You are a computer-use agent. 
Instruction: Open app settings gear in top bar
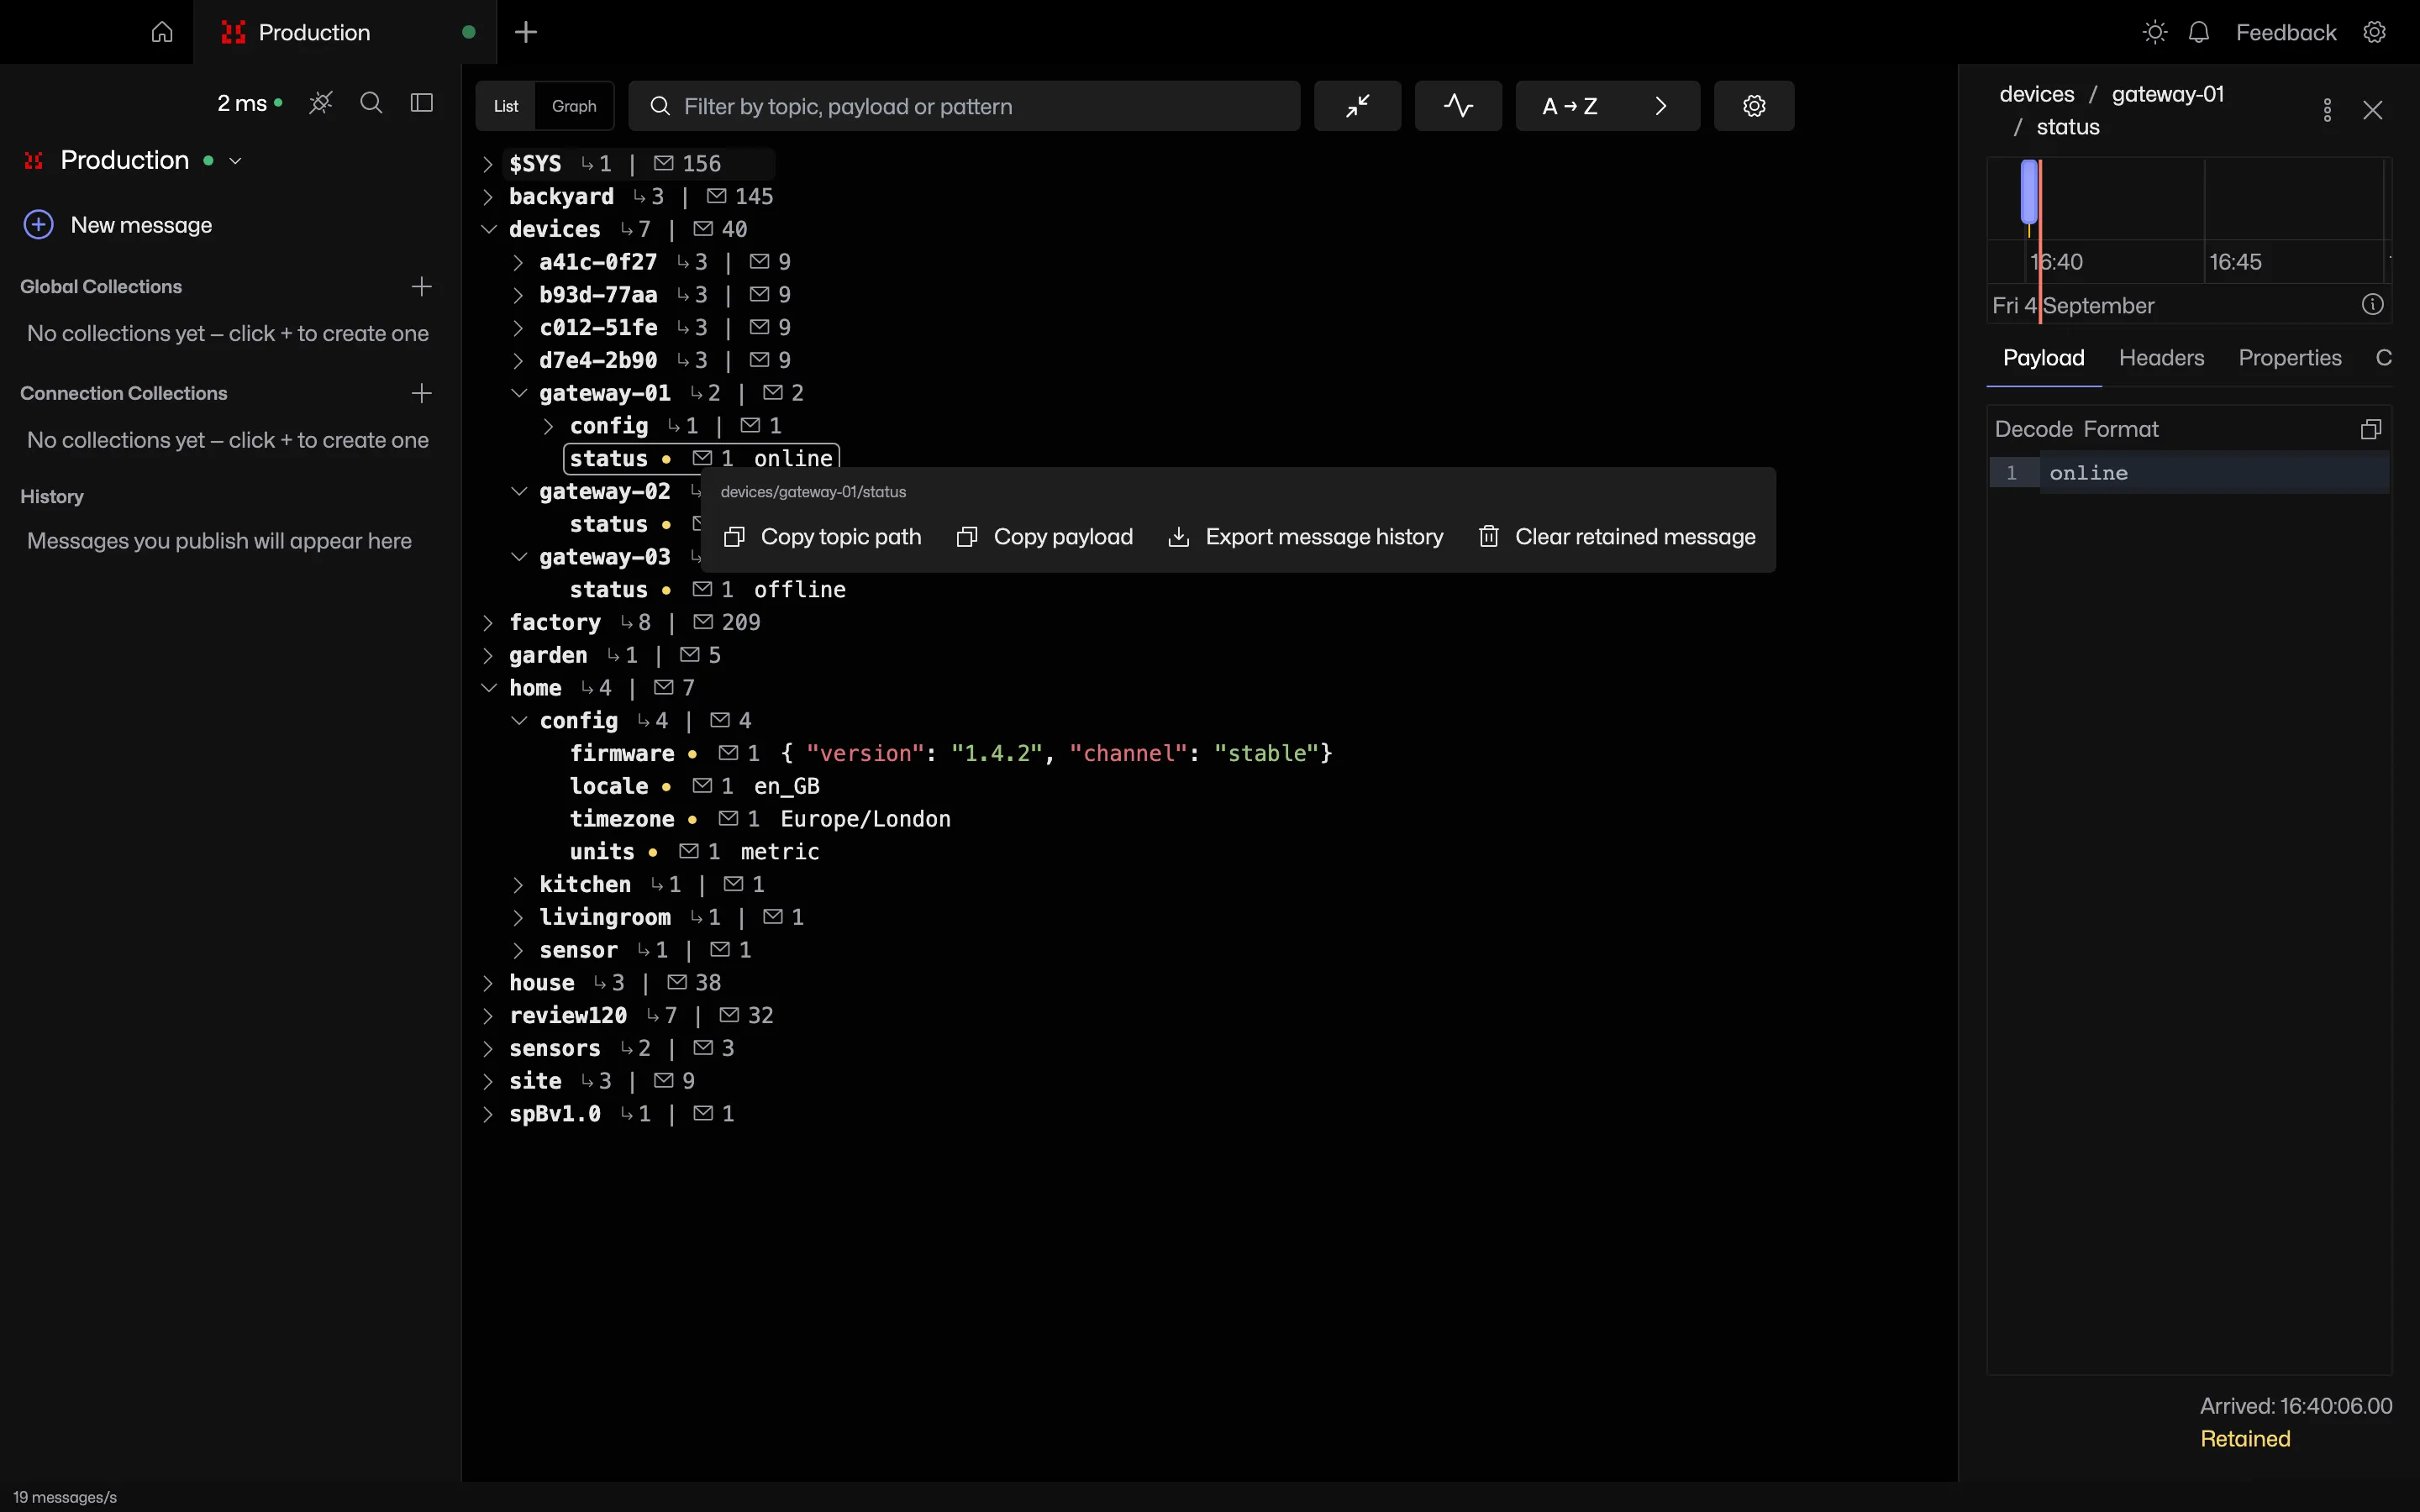coord(2375,32)
